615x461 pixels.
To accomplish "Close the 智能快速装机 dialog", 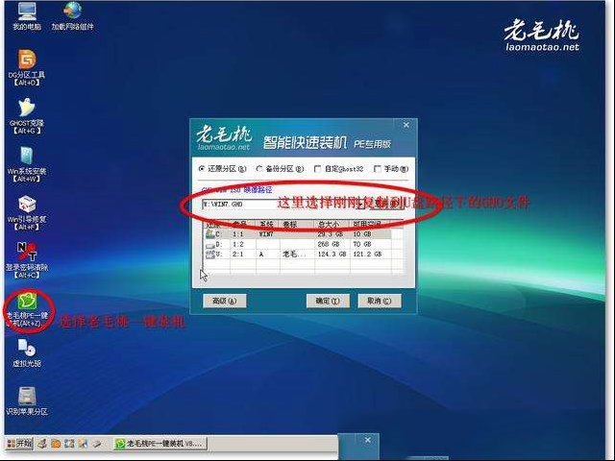I will [x=406, y=125].
